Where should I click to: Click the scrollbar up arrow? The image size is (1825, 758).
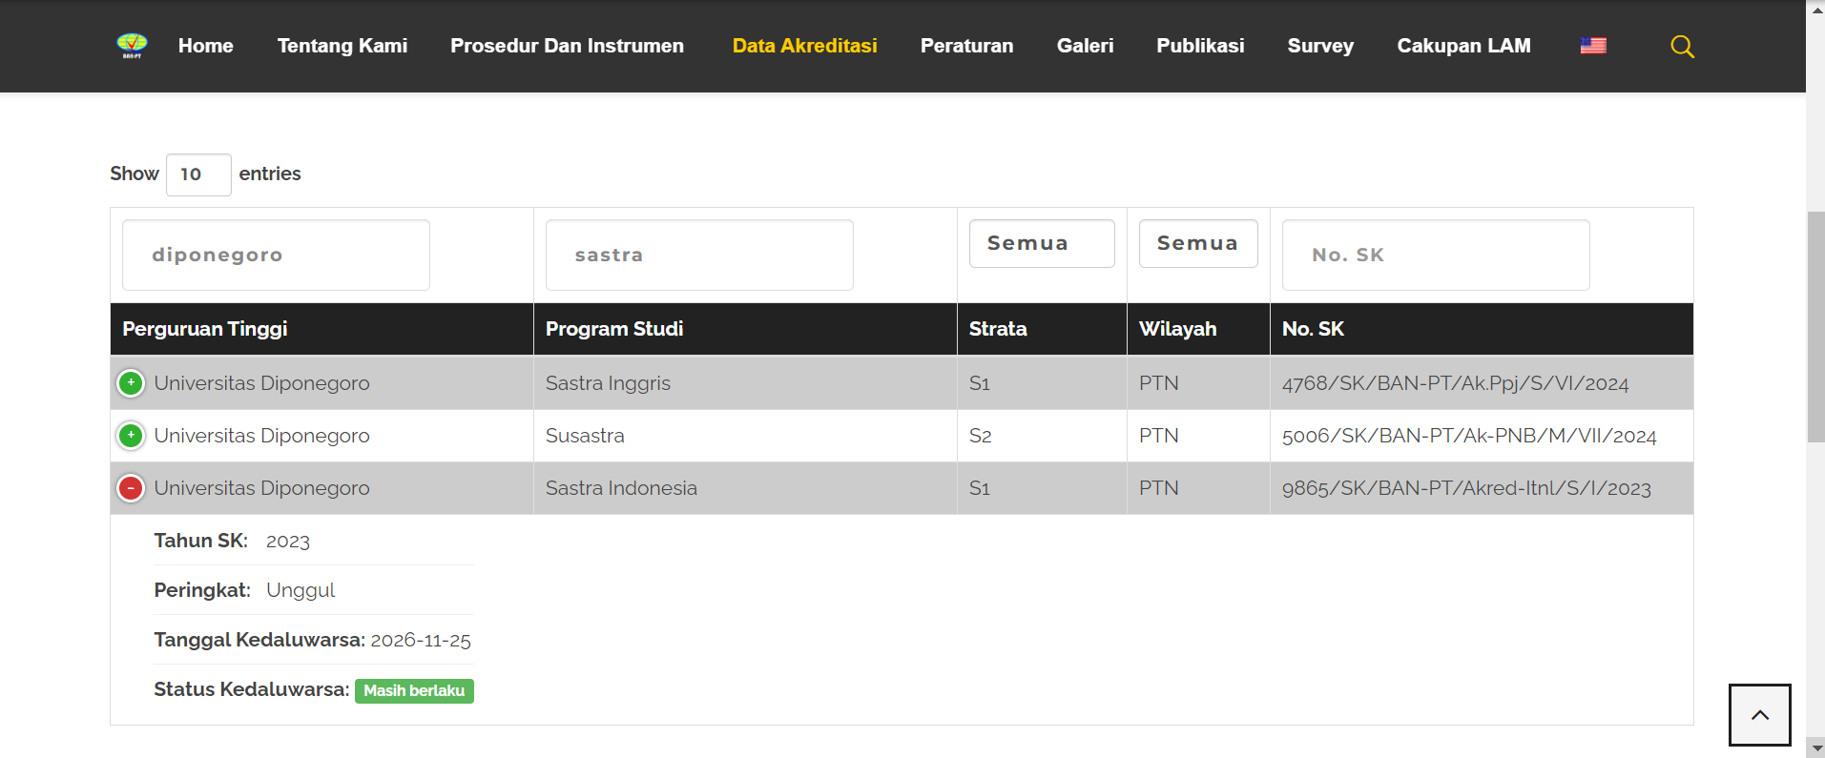coord(1814,8)
